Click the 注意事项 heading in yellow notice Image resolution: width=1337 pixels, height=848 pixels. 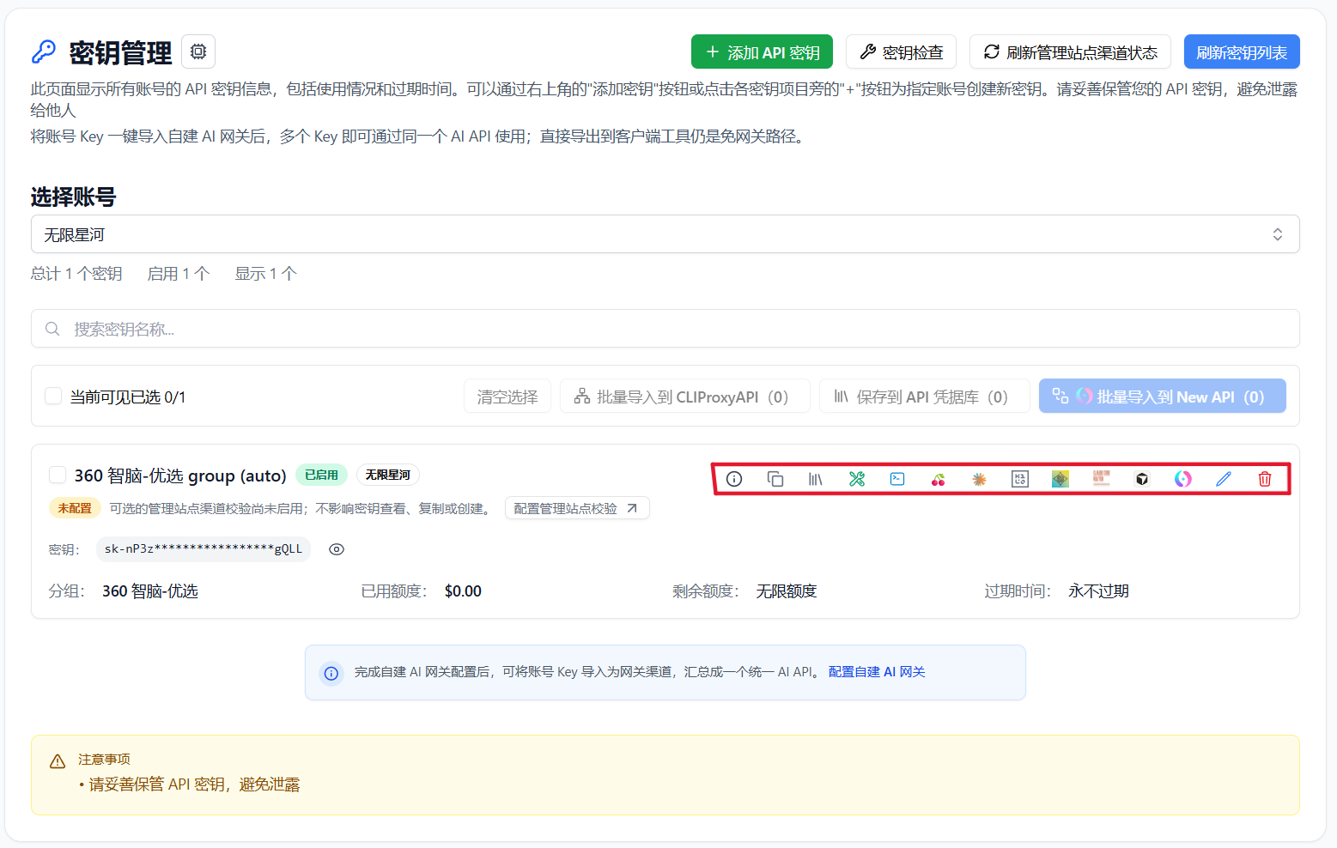point(104,760)
